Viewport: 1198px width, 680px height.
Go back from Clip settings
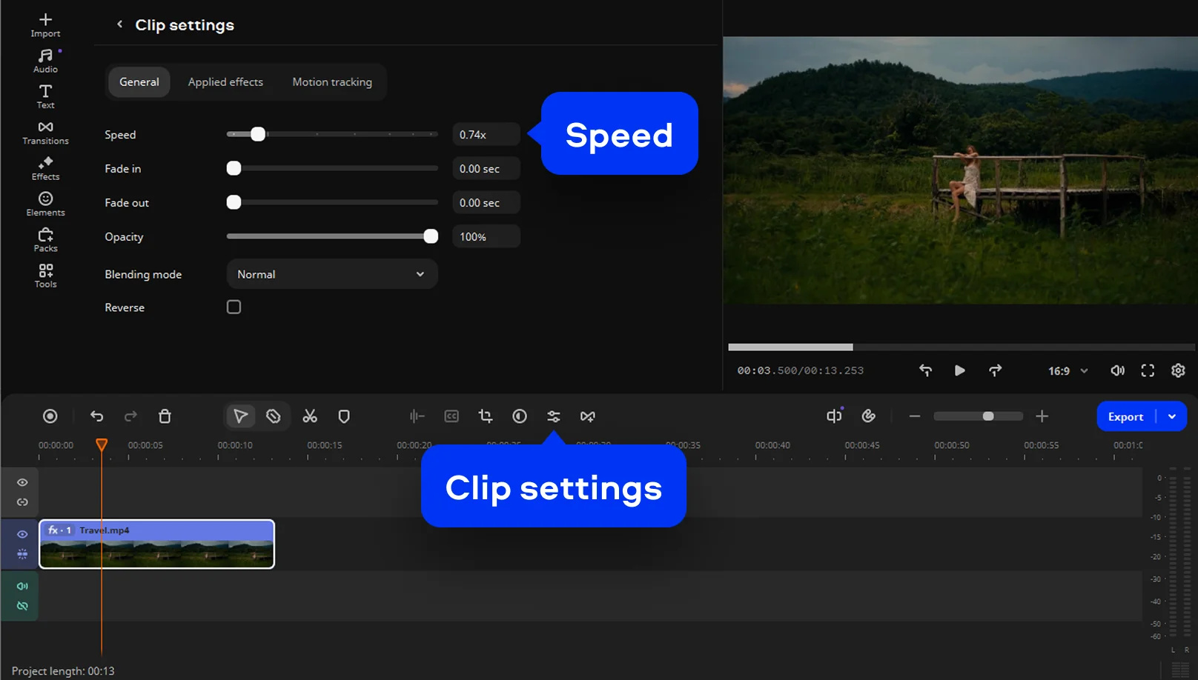(x=119, y=24)
